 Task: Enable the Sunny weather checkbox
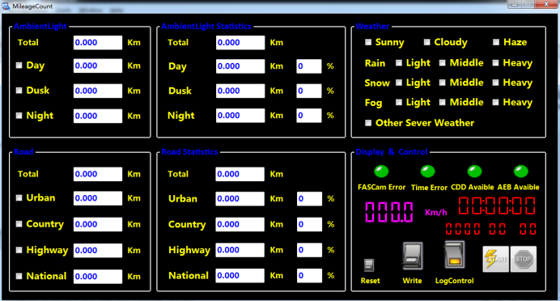(x=368, y=42)
